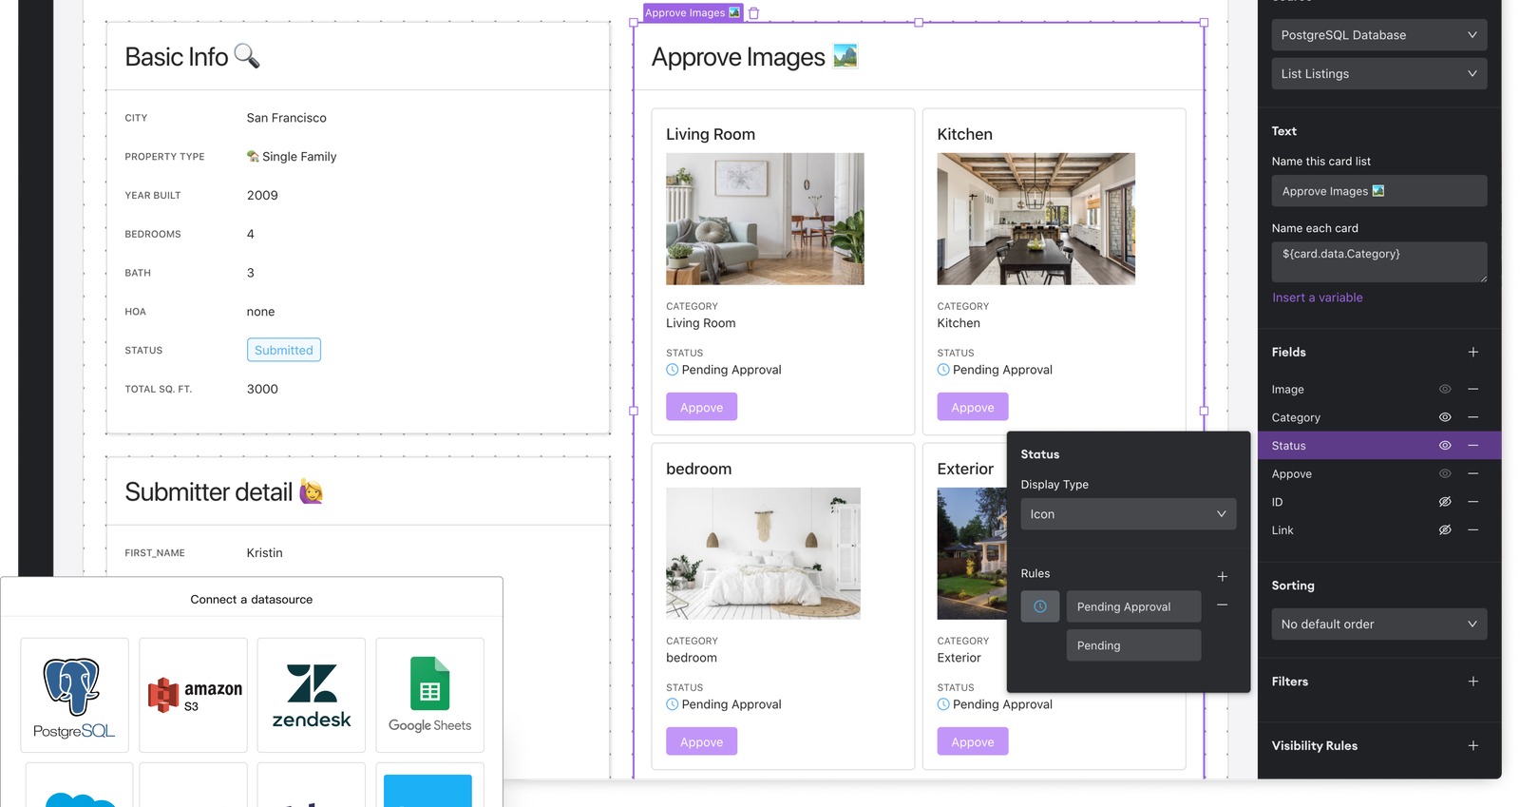Click the Kristin first name value
This screenshot has height=807, width=1520.
click(265, 552)
